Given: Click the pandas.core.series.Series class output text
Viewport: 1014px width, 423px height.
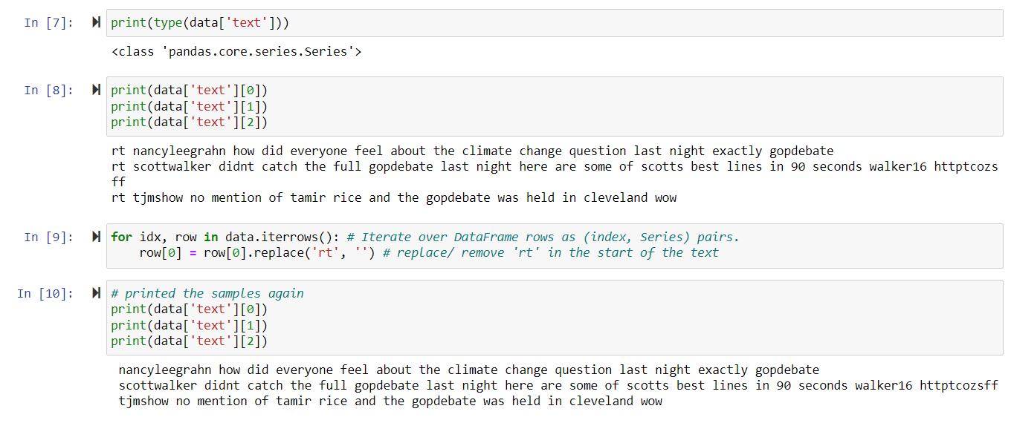Looking at the screenshot, I should click(236, 52).
